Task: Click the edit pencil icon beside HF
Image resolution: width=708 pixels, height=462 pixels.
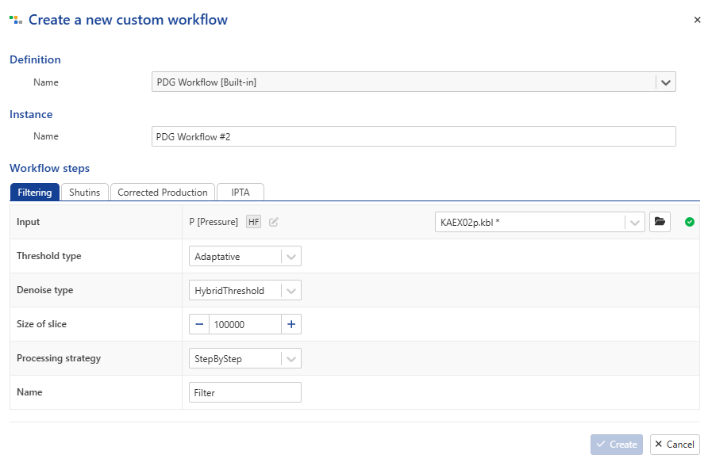Action: click(274, 222)
